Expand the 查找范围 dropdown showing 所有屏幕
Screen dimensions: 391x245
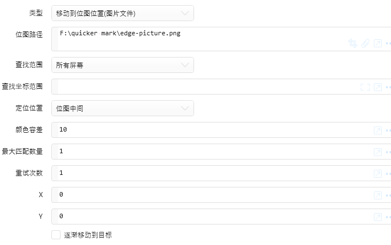(123, 65)
